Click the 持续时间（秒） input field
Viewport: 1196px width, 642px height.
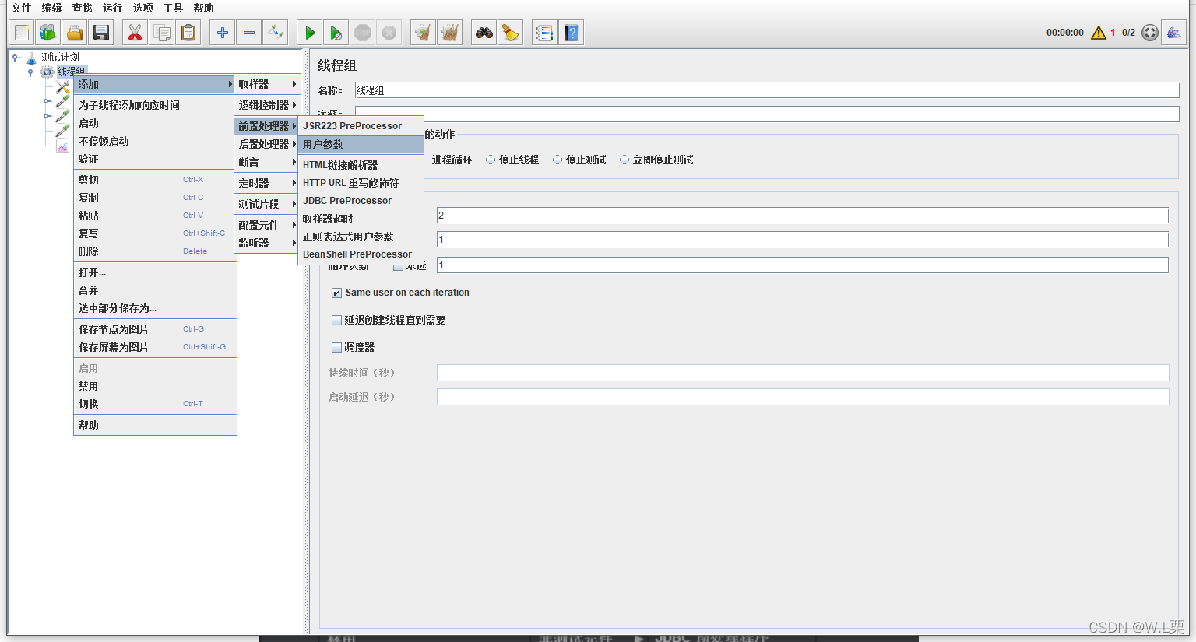[803, 373]
